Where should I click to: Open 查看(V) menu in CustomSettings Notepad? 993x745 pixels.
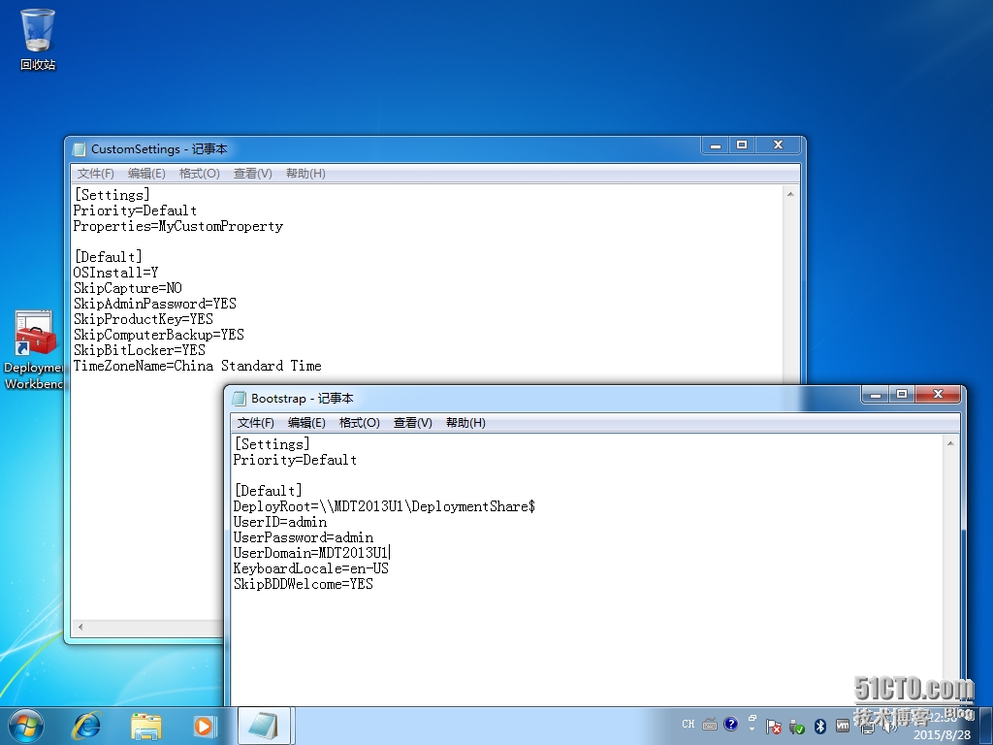pos(253,174)
